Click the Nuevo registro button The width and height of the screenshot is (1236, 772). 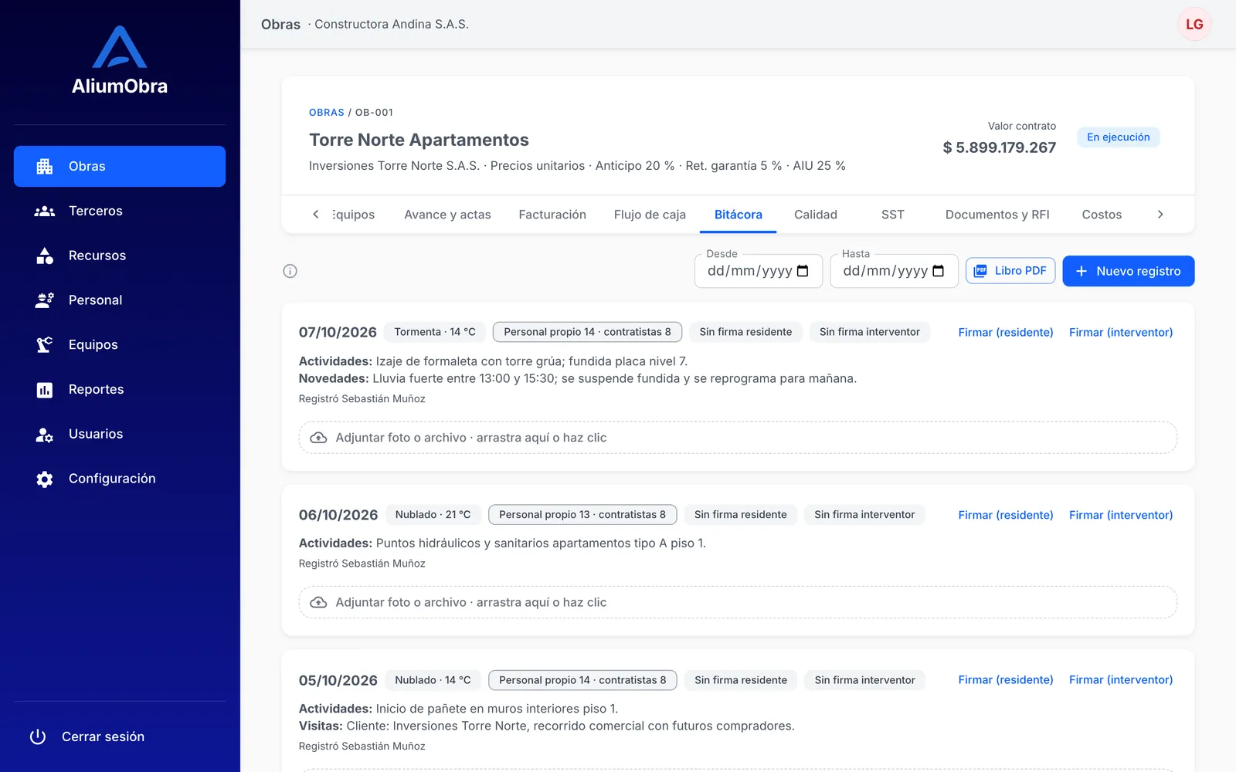coord(1129,271)
